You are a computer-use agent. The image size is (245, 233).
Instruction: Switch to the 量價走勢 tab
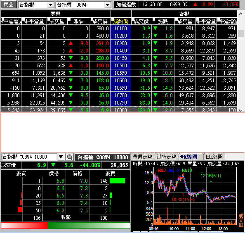[x=142, y=157]
